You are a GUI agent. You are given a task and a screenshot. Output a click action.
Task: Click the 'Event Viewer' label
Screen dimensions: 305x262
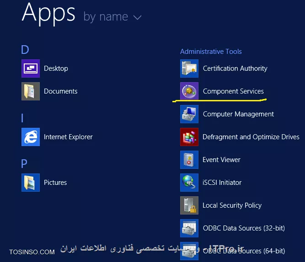(222, 160)
